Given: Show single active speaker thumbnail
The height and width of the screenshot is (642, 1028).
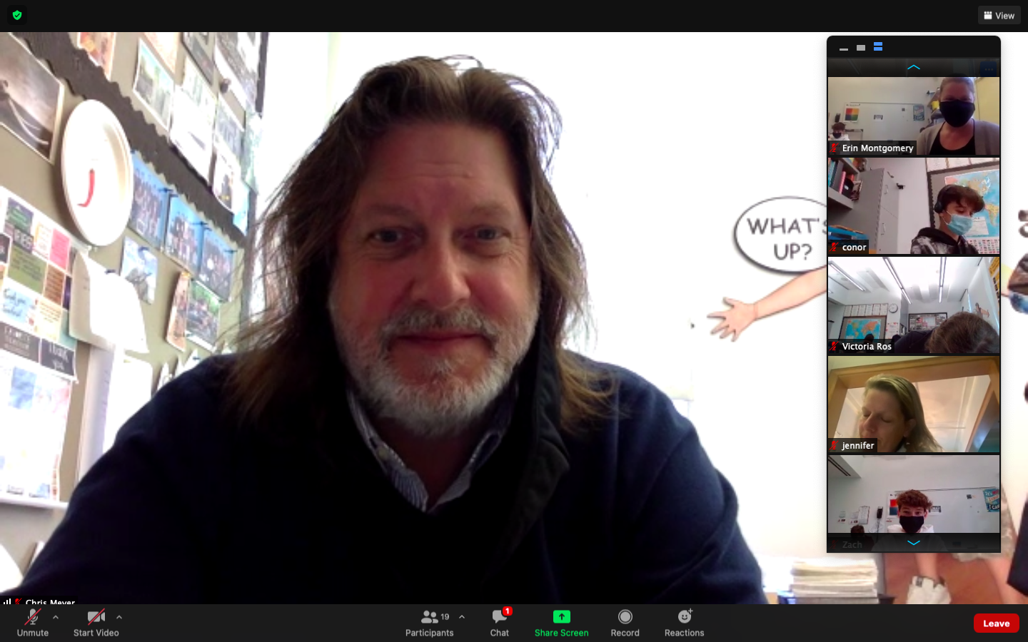Looking at the screenshot, I should tap(861, 48).
